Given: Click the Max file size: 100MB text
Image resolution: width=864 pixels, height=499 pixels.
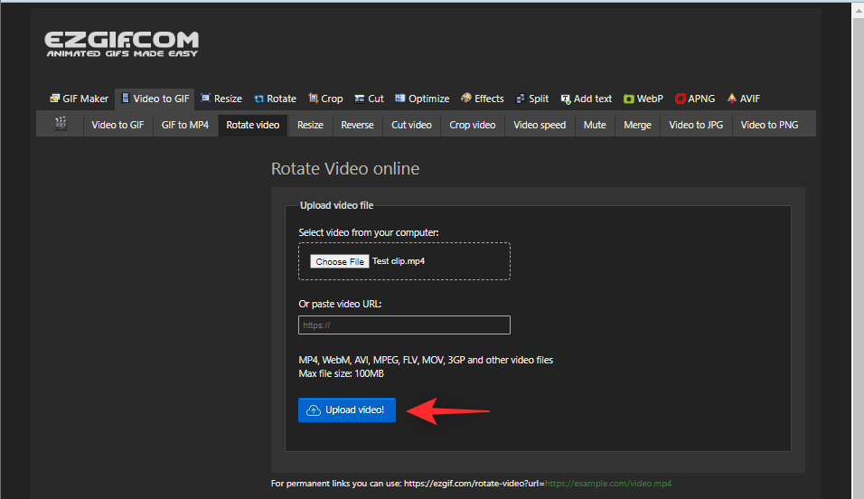Looking at the screenshot, I should point(341,374).
